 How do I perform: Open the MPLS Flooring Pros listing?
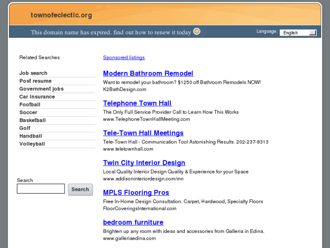click(136, 192)
